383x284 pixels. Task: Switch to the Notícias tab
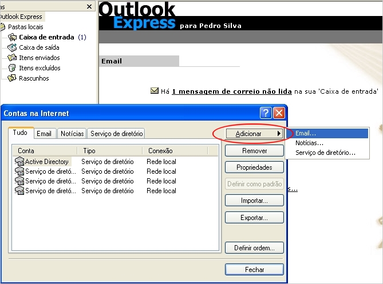(72, 133)
